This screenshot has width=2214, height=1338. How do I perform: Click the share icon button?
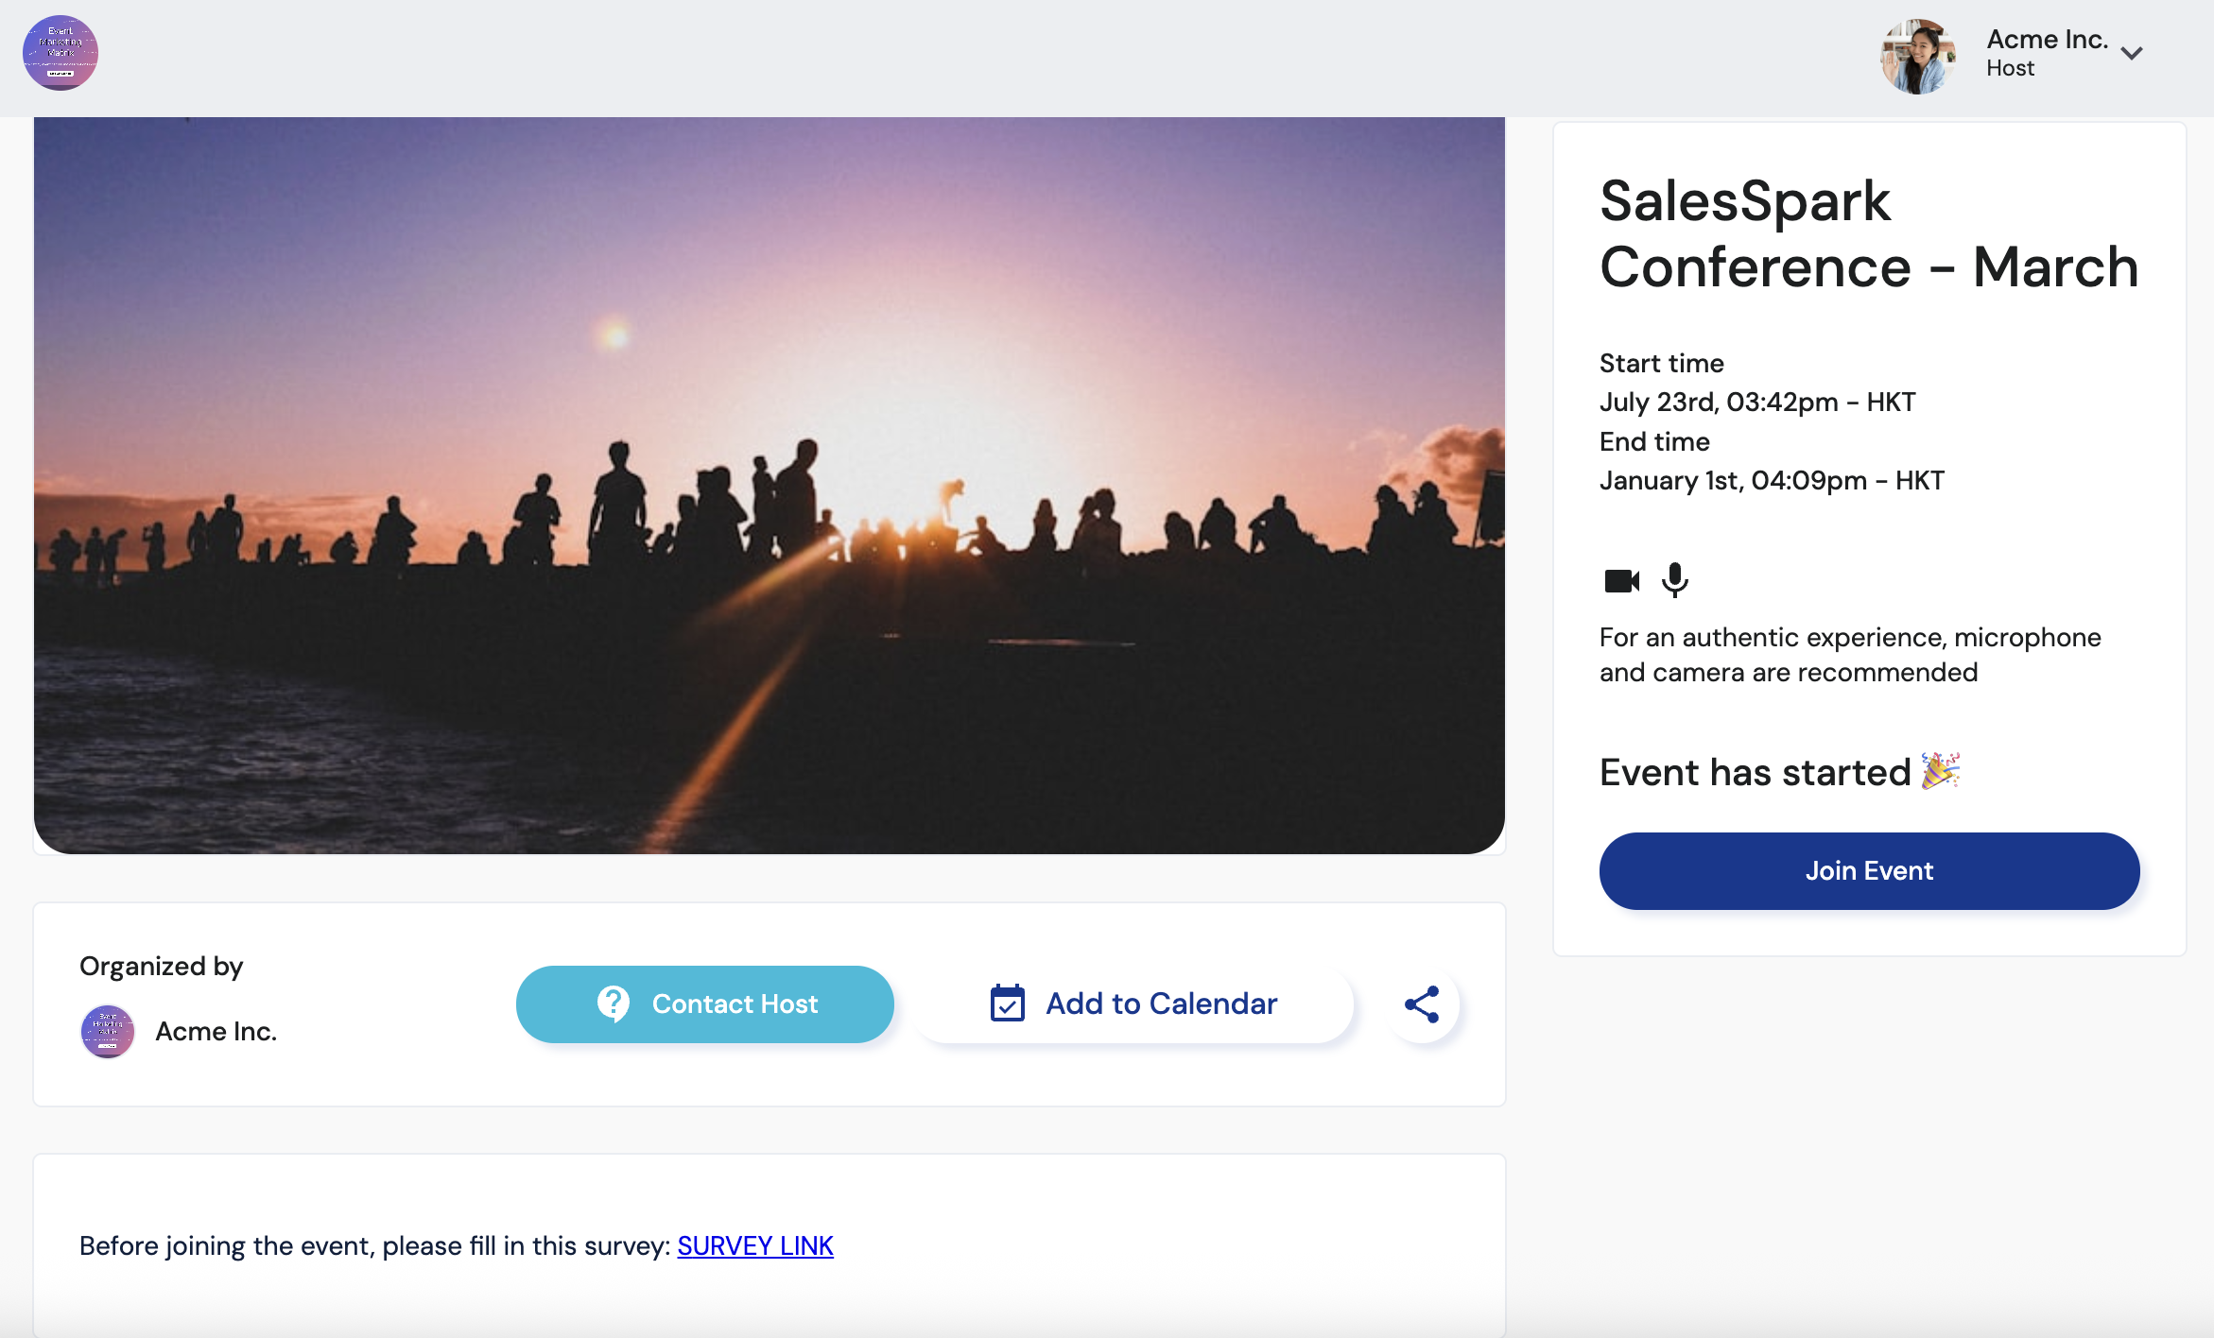click(1422, 1004)
